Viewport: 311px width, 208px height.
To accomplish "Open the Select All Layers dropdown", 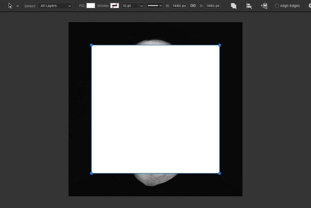I will (x=55, y=6).
